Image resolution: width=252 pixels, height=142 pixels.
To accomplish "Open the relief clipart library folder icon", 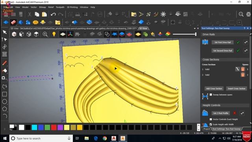I will tap(58, 22).
